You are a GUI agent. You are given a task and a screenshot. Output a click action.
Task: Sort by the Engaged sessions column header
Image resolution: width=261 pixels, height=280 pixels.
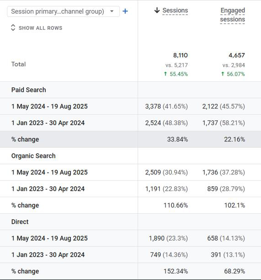[x=233, y=15]
